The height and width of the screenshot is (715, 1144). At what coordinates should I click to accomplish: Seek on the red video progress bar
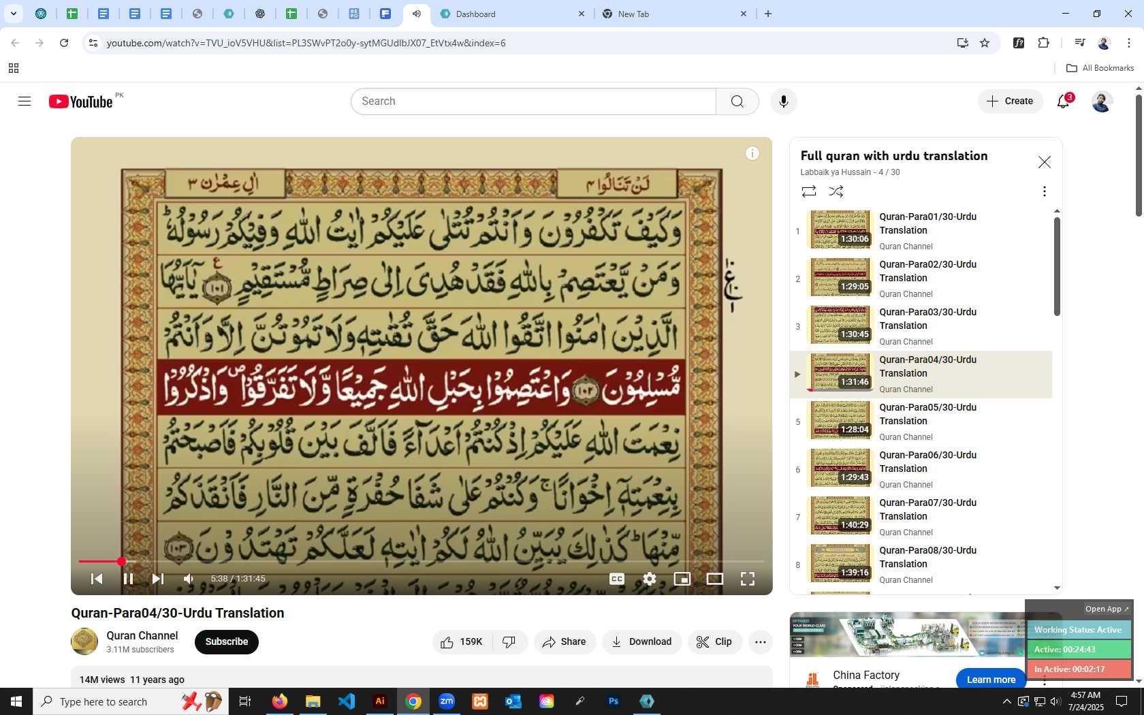[x=421, y=562]
